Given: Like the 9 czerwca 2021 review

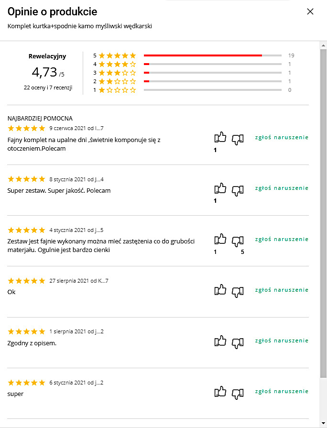Looking at the screenshot, I should pos(220,137).
